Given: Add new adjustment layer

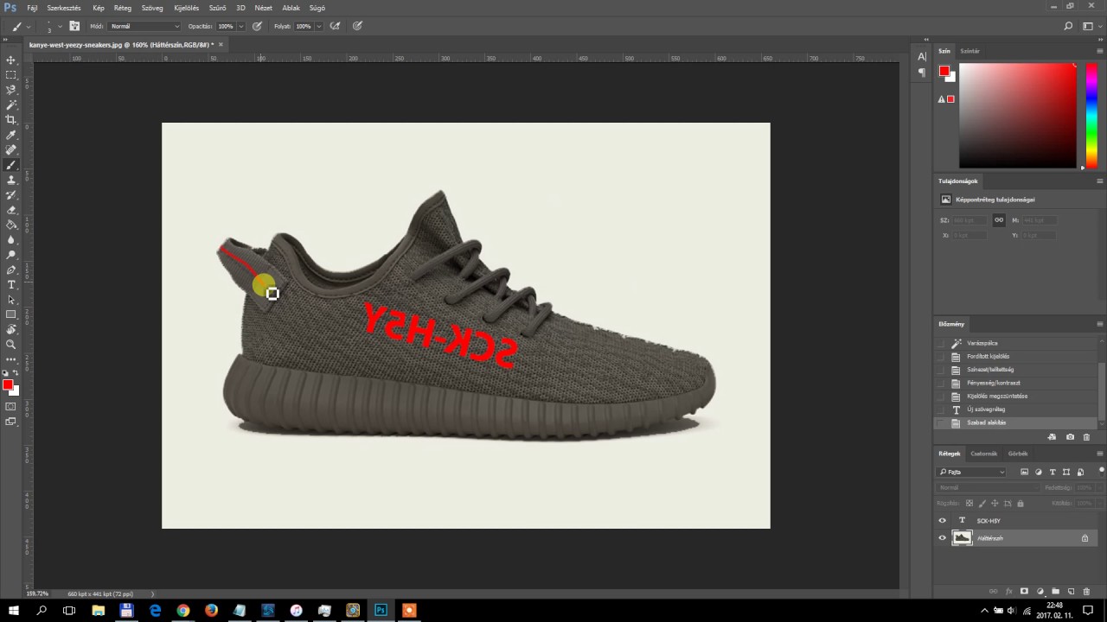Looking at the screenshot, I should click(x=1040, y=591).
